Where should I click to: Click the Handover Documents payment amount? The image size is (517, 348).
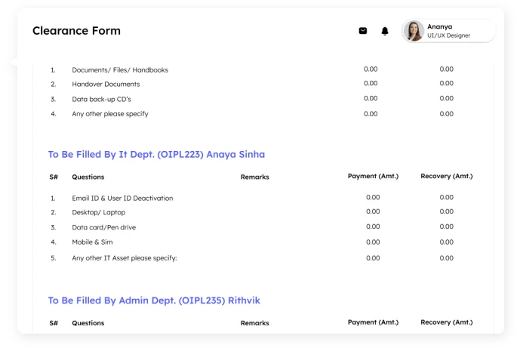click(x=371, y=84)
